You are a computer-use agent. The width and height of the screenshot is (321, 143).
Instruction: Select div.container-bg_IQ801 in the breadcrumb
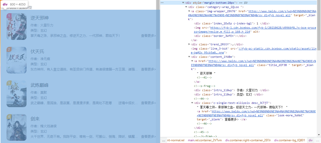coord(290,140)
